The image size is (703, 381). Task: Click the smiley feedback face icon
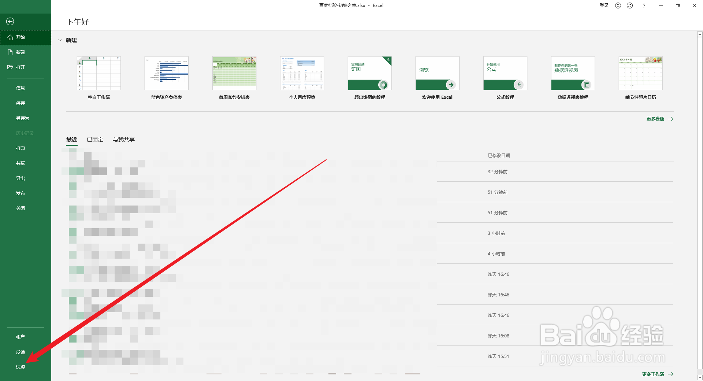point(618,5)
